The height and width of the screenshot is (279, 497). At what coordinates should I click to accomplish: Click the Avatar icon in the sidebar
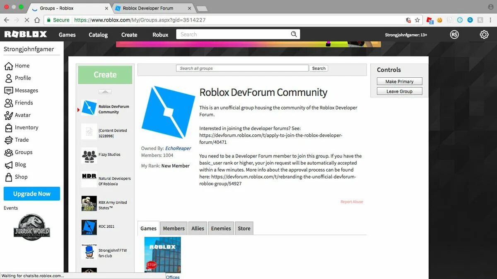pyautogui.click(x=8, y=115)
